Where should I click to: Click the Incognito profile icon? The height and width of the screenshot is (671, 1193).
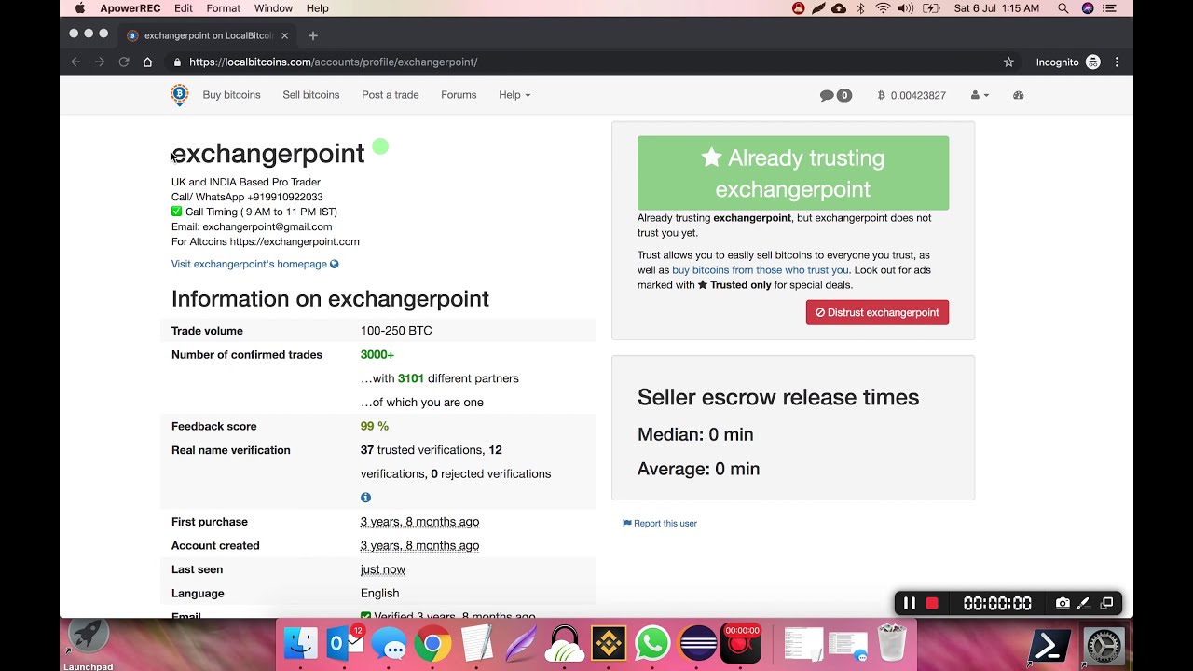point(1093,62)
